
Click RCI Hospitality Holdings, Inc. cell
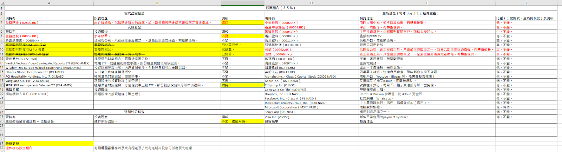[x=49, y=76]
